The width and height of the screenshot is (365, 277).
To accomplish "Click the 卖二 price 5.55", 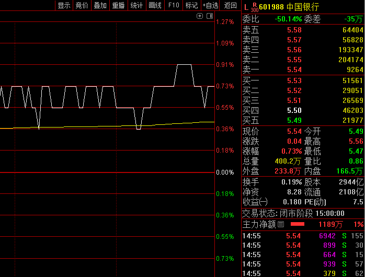I will click(294, 60).
